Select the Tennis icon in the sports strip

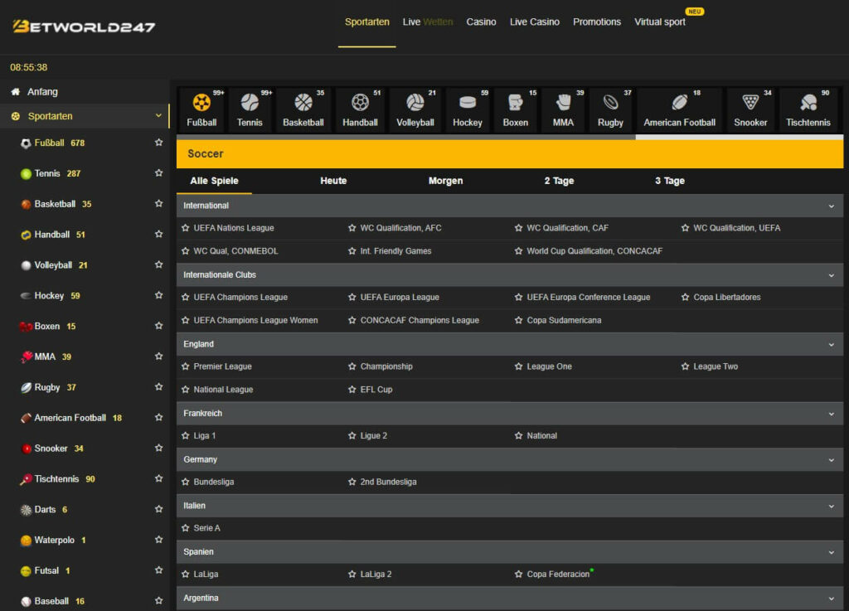click(x=250, y=102)
